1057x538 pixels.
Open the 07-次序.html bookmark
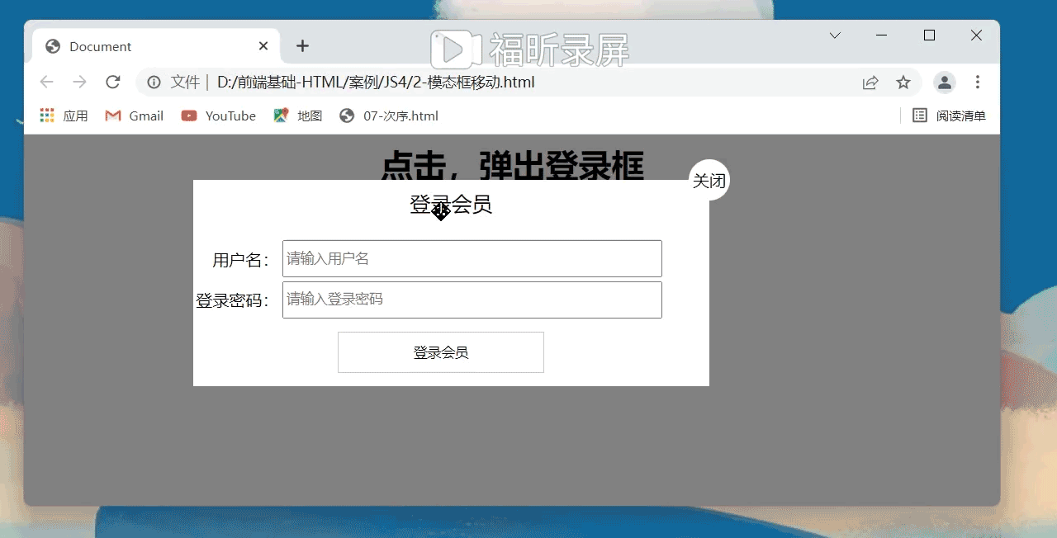tap(389, 116)
